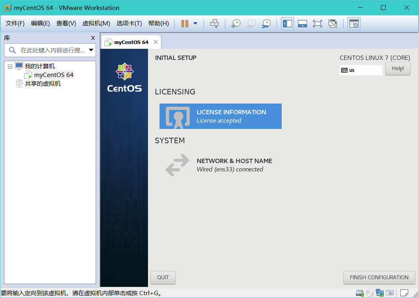Enter full screen mode

click(317, 23)
